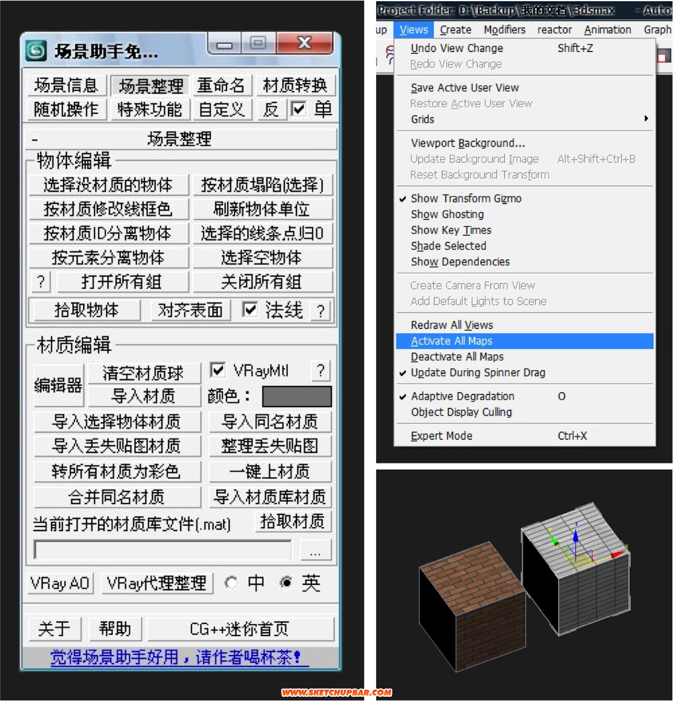Open the 自定义 tab

pos(222,110)
